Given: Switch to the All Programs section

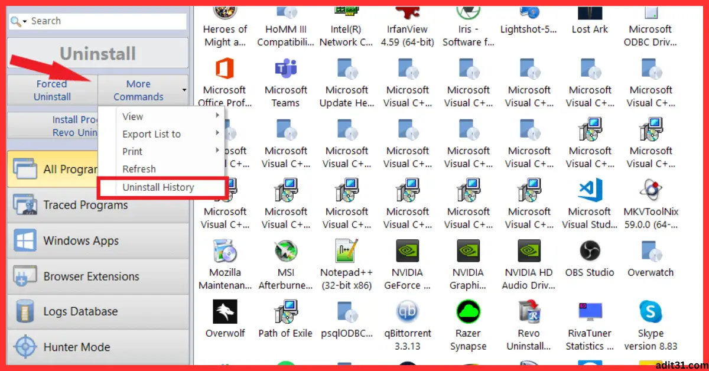Looking at the screenshot, I should click(x=53, y=170).
